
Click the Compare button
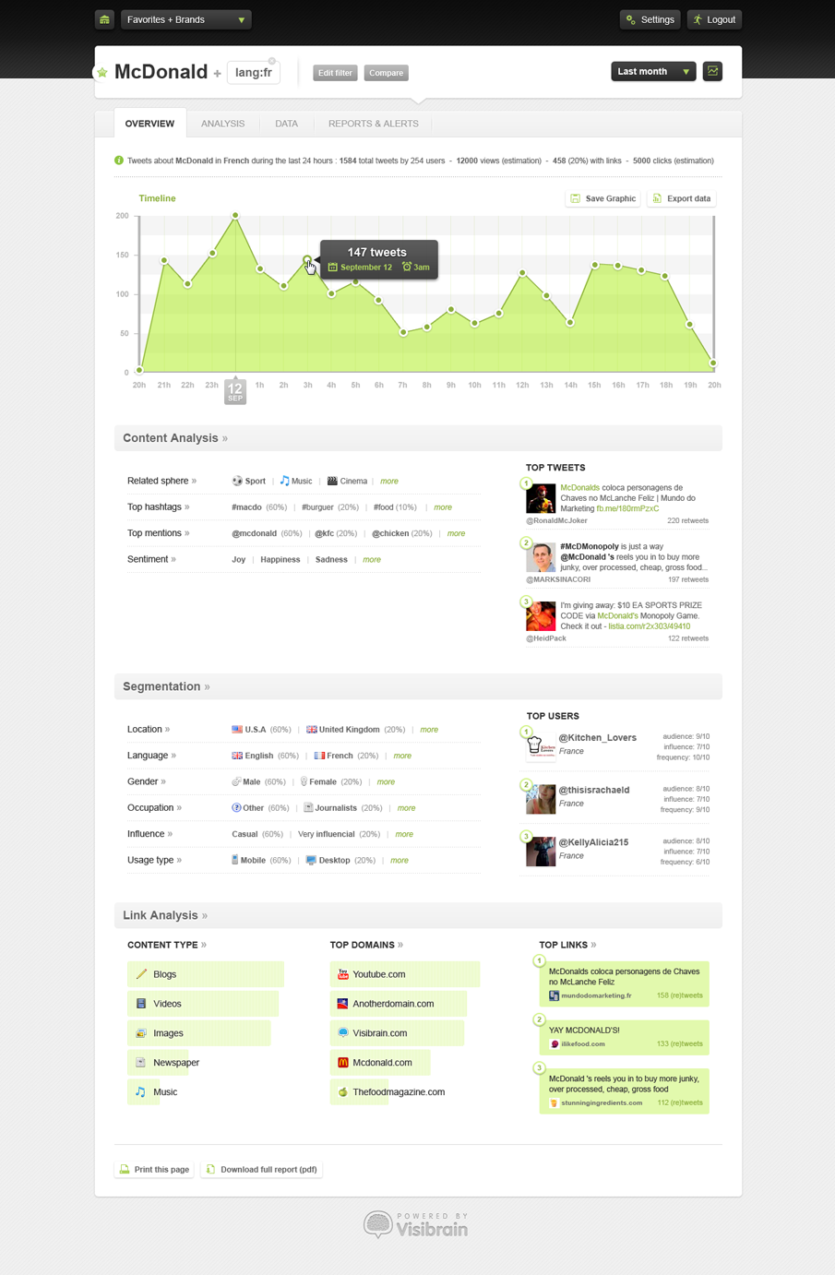click(x=386, y=73)
